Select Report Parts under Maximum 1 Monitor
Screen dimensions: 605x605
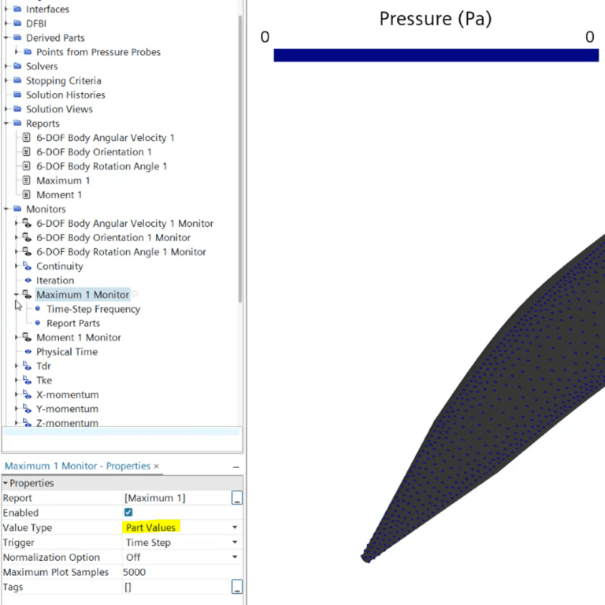tap(73, 323)
